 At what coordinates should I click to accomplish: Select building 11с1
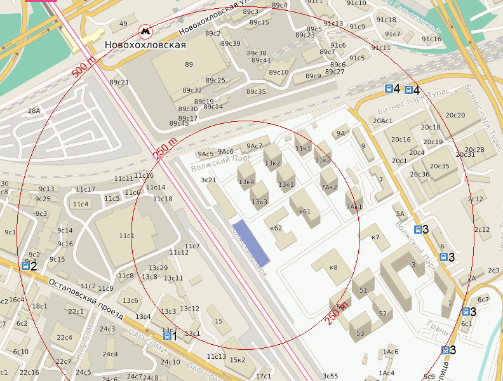pos(126,236)
